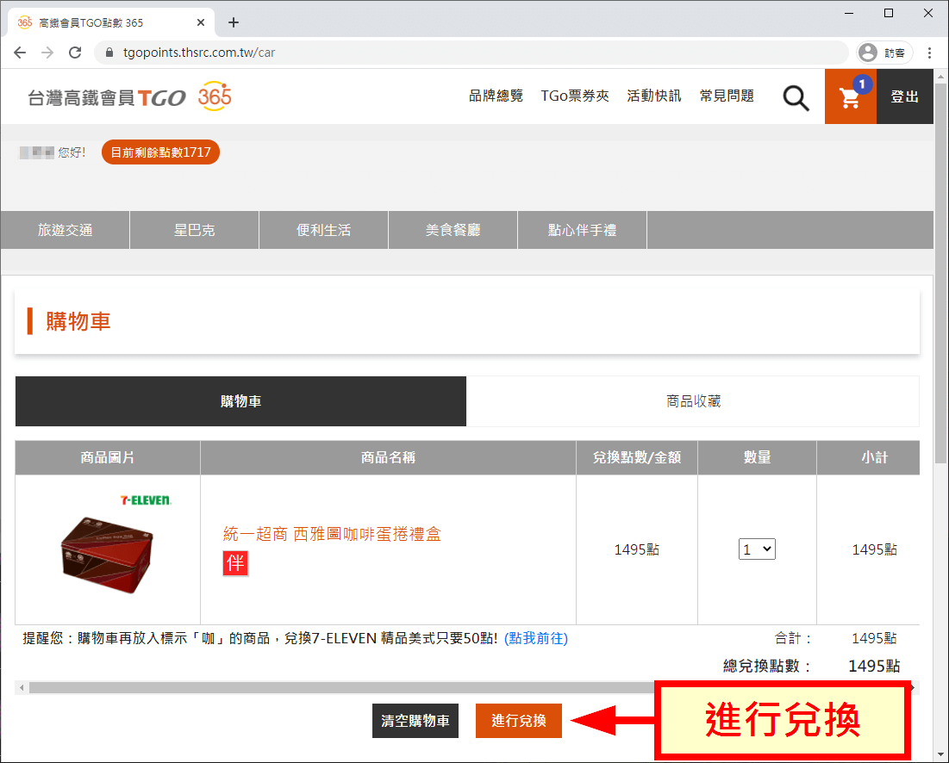The width and height of the screenshot is (949, 763).
Task: Open the browser menu (three dots)
Action: click(x=928, y=52)
